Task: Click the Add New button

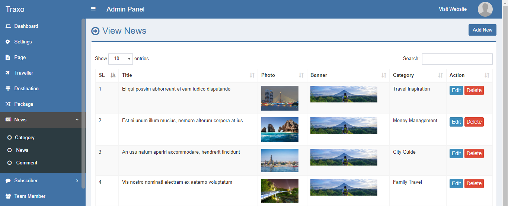Action: pyautogui.click(x=482, y=30)
